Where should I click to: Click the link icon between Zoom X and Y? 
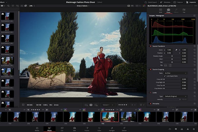pyautogui.click(x=176, y=49)
